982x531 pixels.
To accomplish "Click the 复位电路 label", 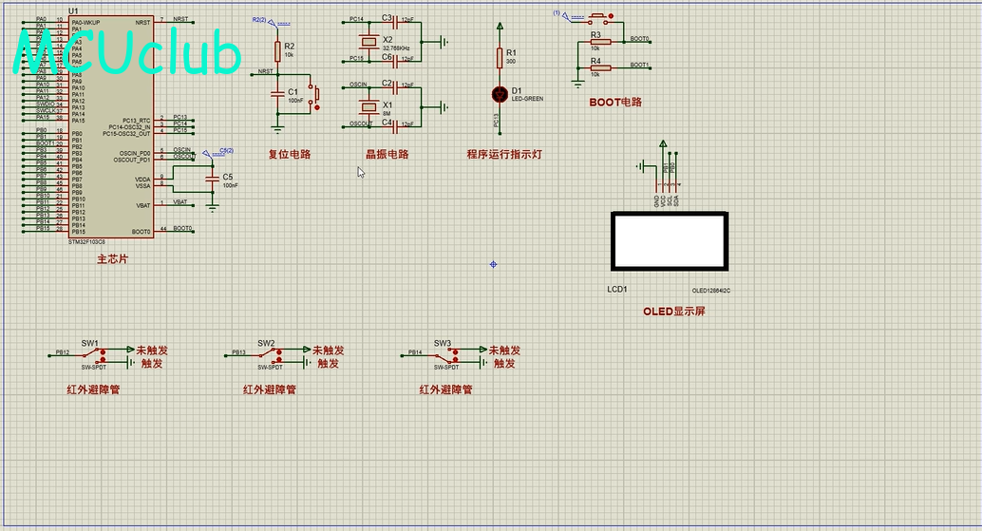I will [290, 154].
